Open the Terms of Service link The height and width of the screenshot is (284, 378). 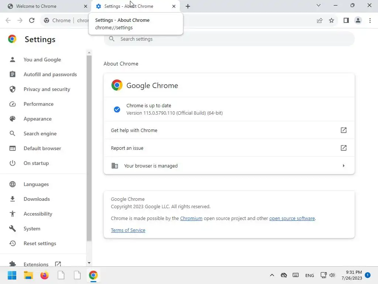(128, 230)
